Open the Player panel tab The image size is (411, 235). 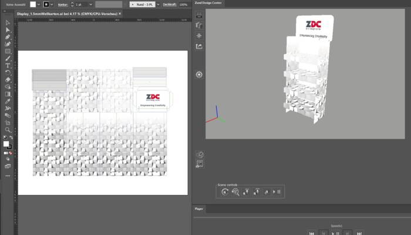(x=199, y=208)
